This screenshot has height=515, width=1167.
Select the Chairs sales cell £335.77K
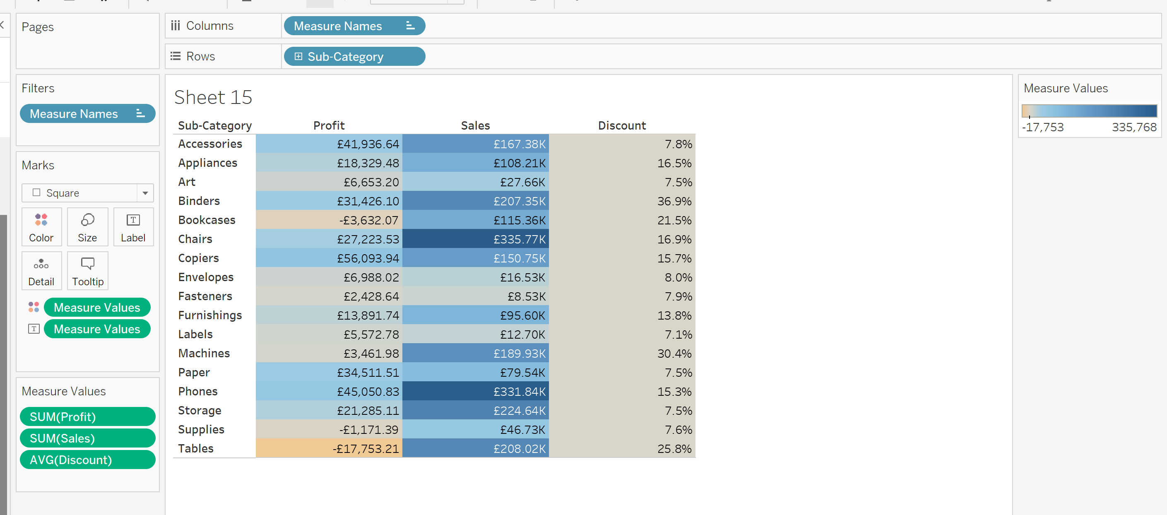[475, 239]
